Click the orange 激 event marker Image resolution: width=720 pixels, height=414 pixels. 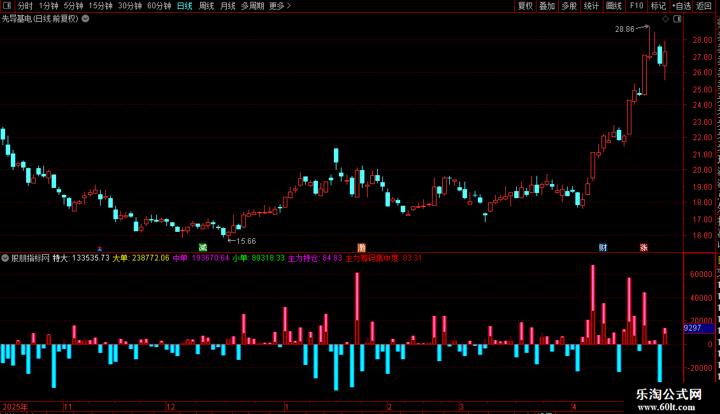point(361,247)
